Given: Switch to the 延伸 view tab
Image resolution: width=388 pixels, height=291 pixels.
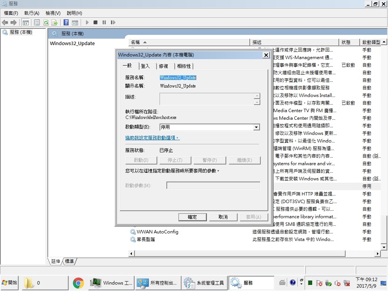Looking at the screenshot, I should click(55, 261).
